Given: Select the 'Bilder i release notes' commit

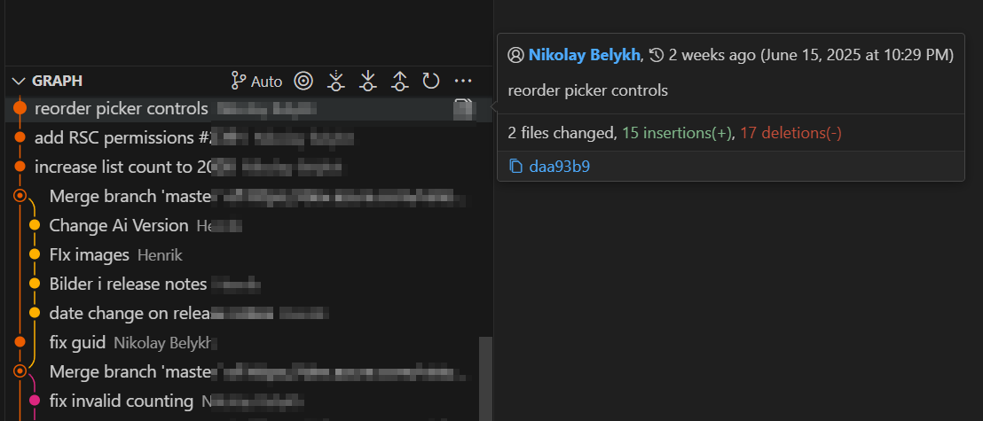Looking at the screenshot, I should 128,284.
